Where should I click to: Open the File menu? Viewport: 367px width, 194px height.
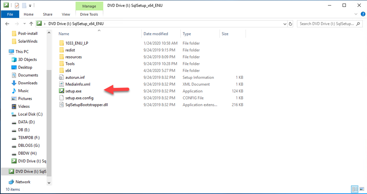pyautogui.click(x=10, y=14)
